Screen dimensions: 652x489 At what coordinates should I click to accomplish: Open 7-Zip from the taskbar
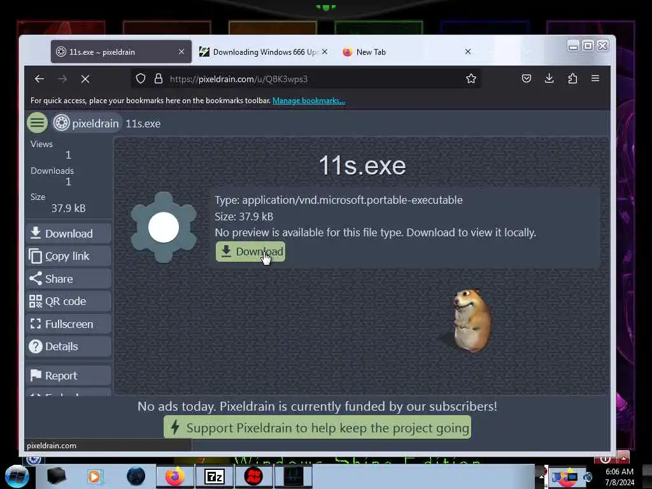click(215, 476)
